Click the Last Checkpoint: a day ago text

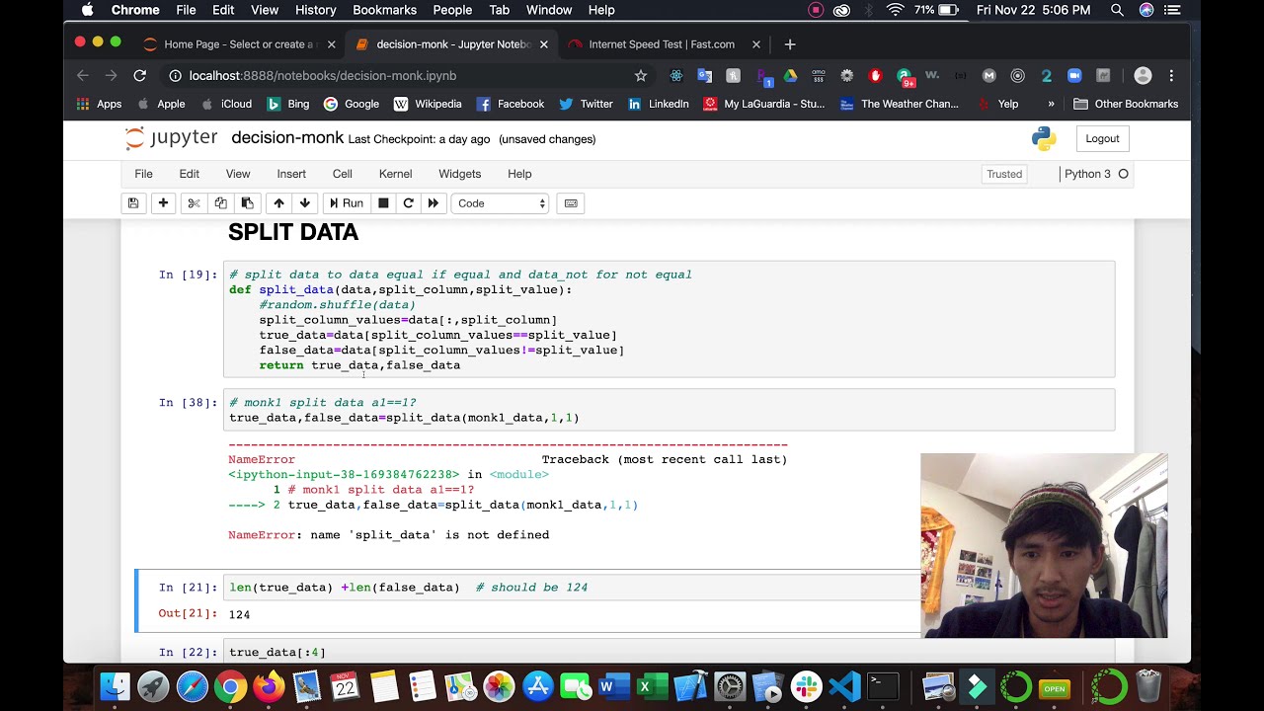click(419, 139)
